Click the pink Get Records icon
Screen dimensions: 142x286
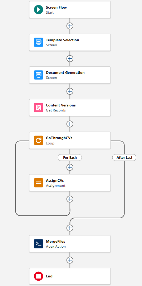(x=38, y=108)
